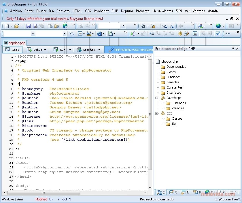The height and width of the screenshot is (203, 242).
Task: Click the PHP+XHTML+CSS+JavaScript mode button
Action: click(129, 50)
